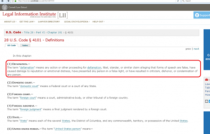Click the Support button icon

pyautogui.click(x=197, y=15)
